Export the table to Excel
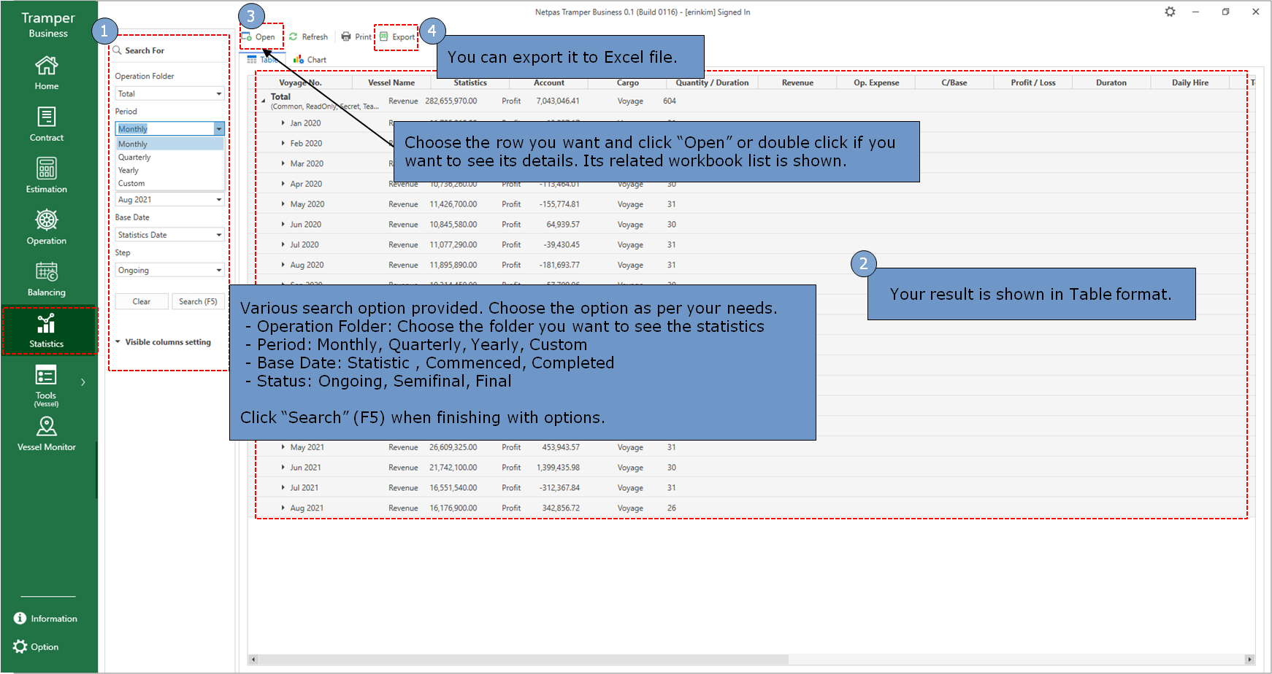1272x674 pixels. click(397, 37)
